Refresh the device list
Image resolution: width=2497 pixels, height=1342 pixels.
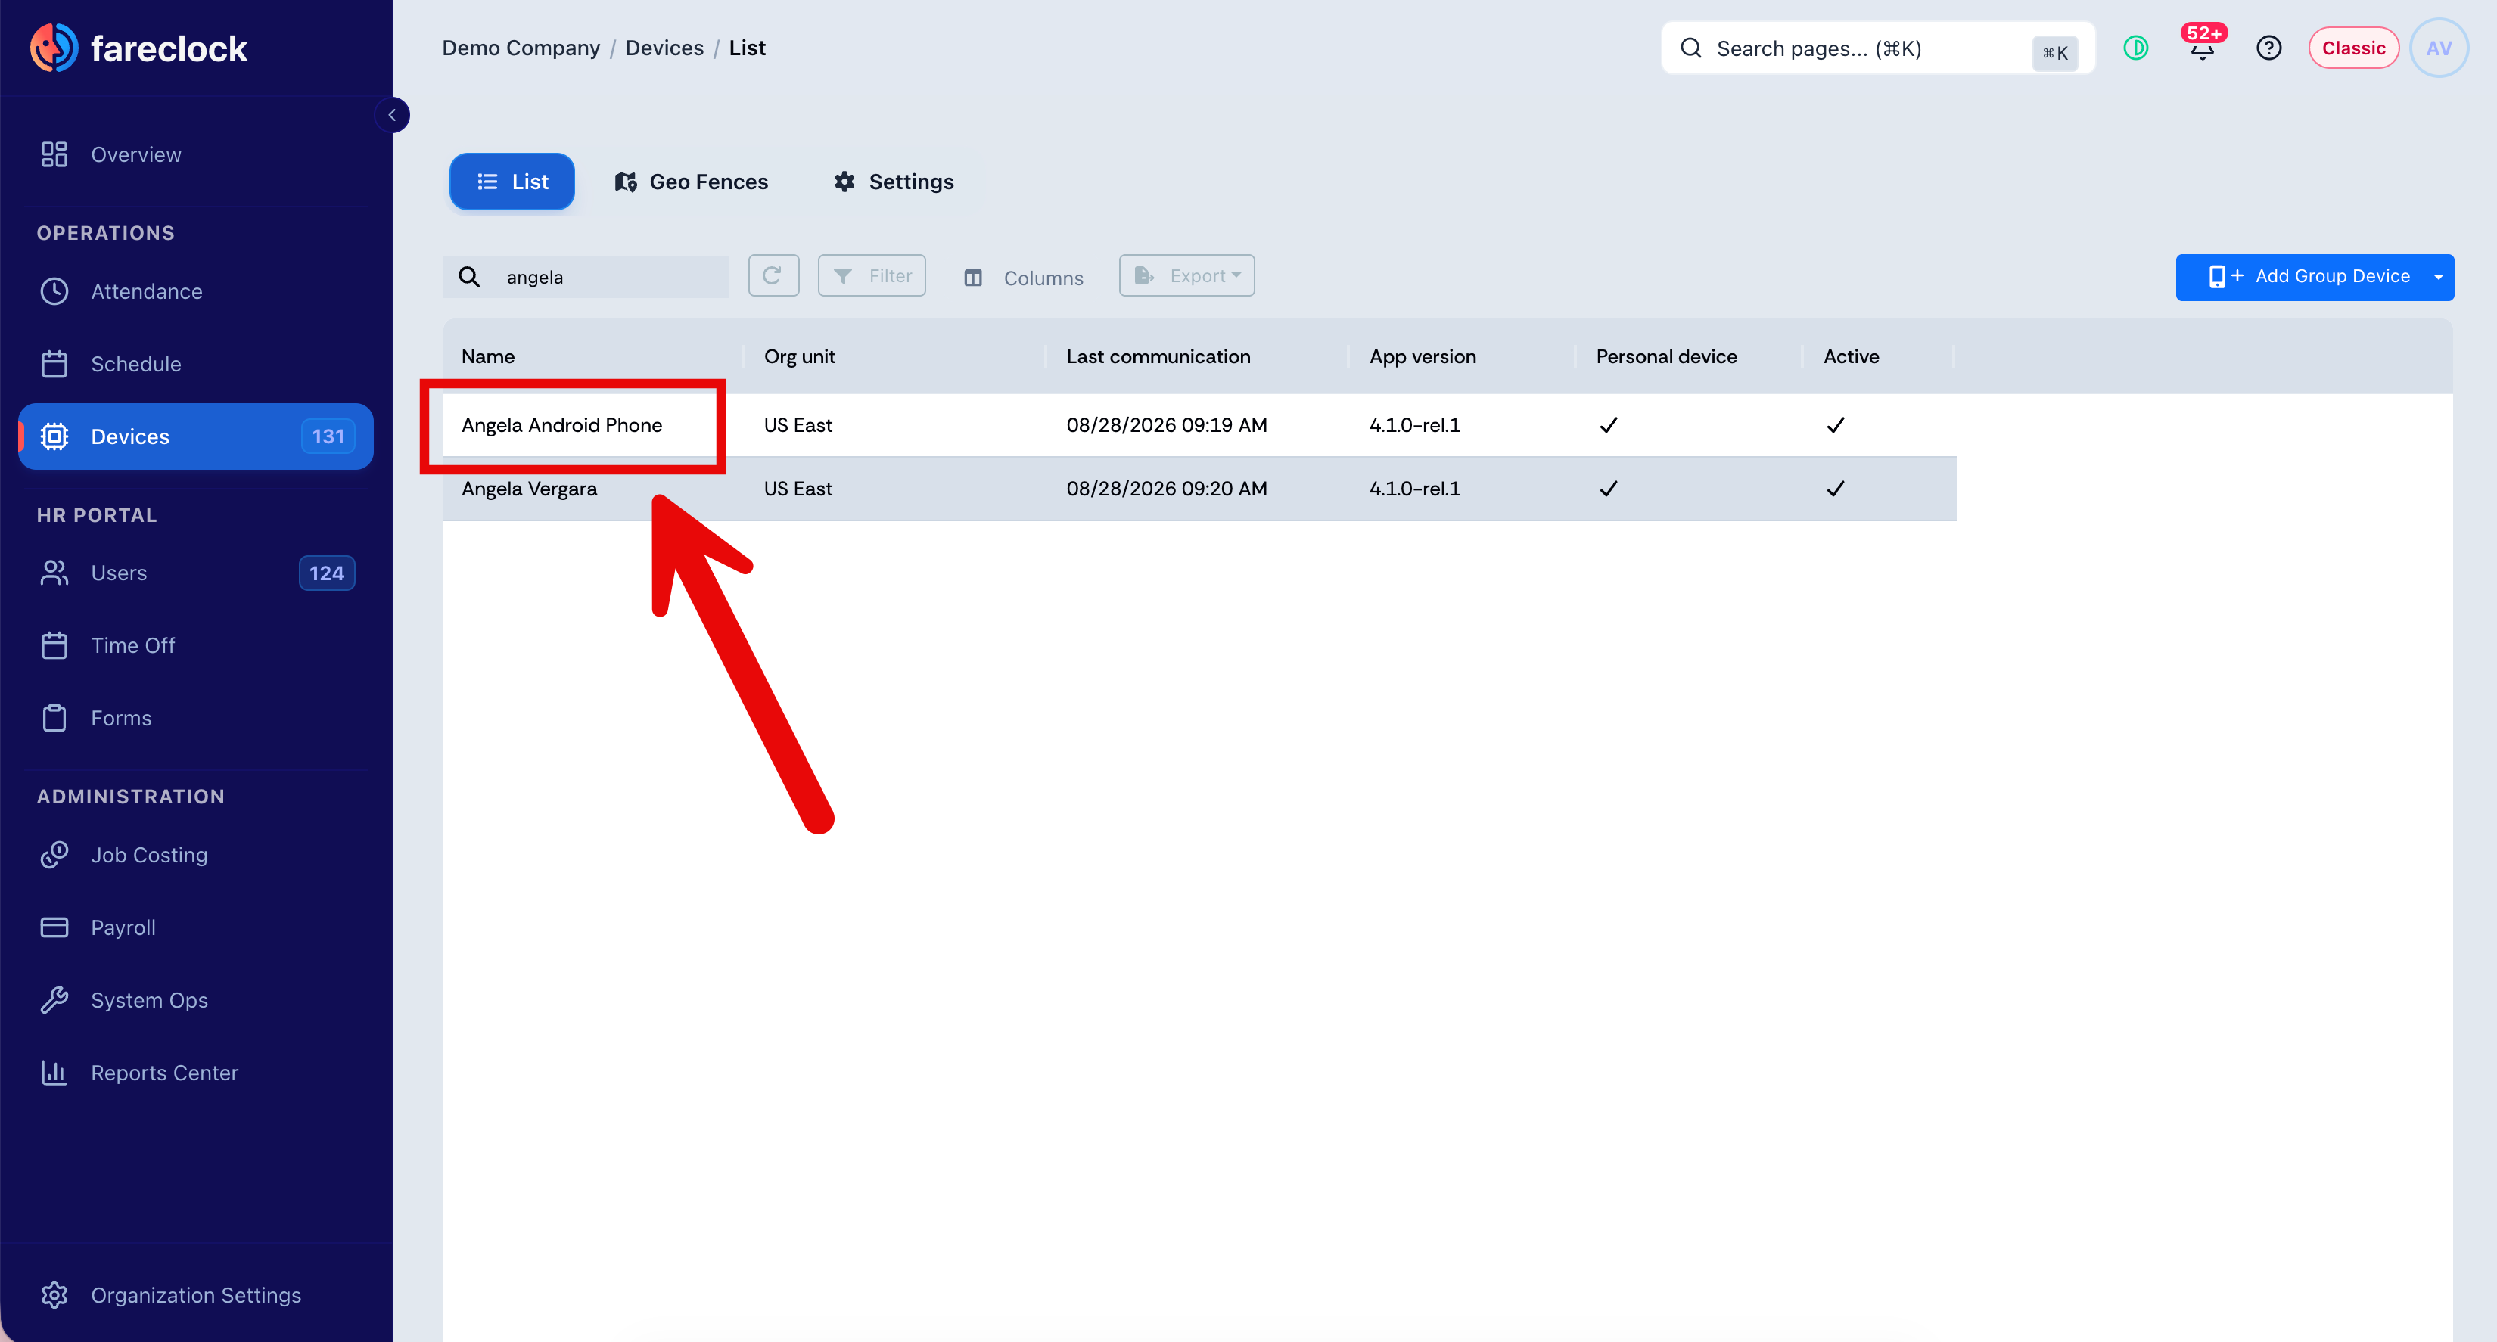point(773,276)
